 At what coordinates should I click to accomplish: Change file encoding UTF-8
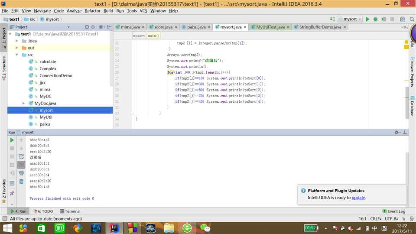391,218
